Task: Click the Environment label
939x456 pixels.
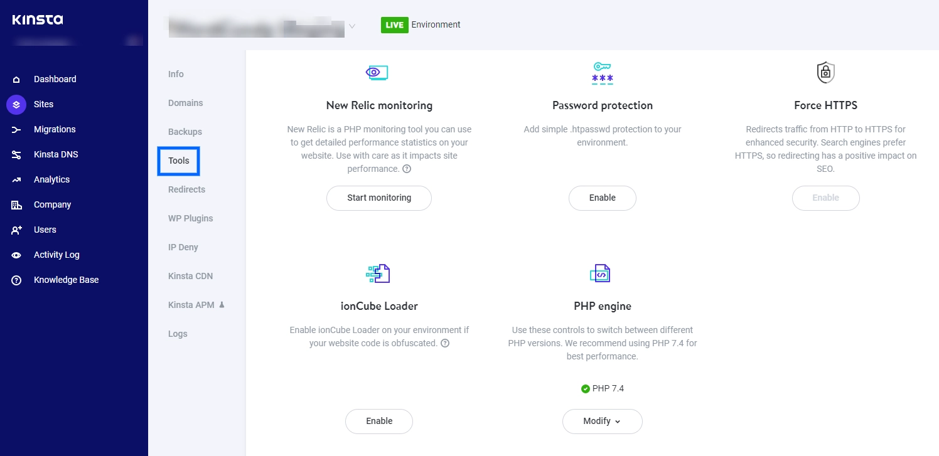Action: (436, 25)
